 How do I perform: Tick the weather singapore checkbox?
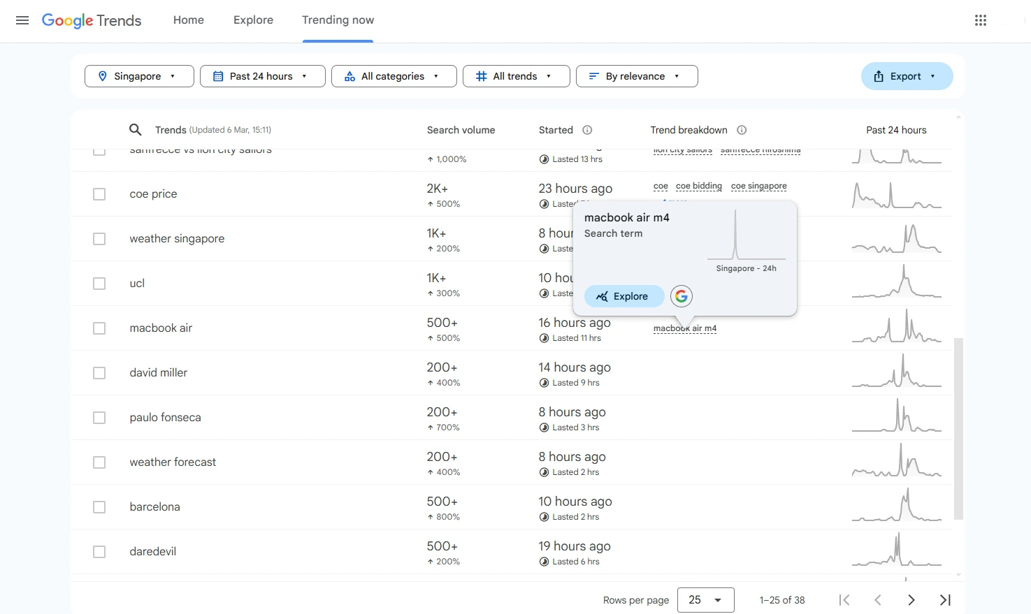pos(99,239)
